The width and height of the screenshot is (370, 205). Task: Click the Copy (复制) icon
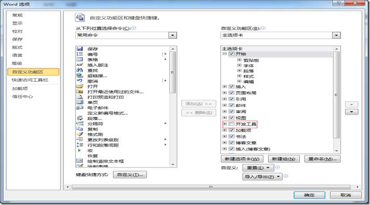click(80, 129)
